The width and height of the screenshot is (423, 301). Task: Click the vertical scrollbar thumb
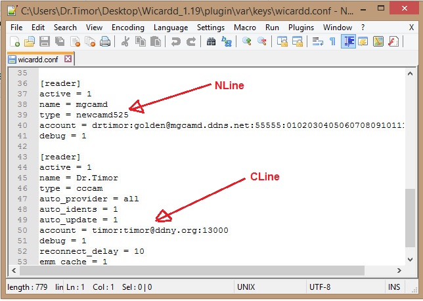click(x=410, y=218)
